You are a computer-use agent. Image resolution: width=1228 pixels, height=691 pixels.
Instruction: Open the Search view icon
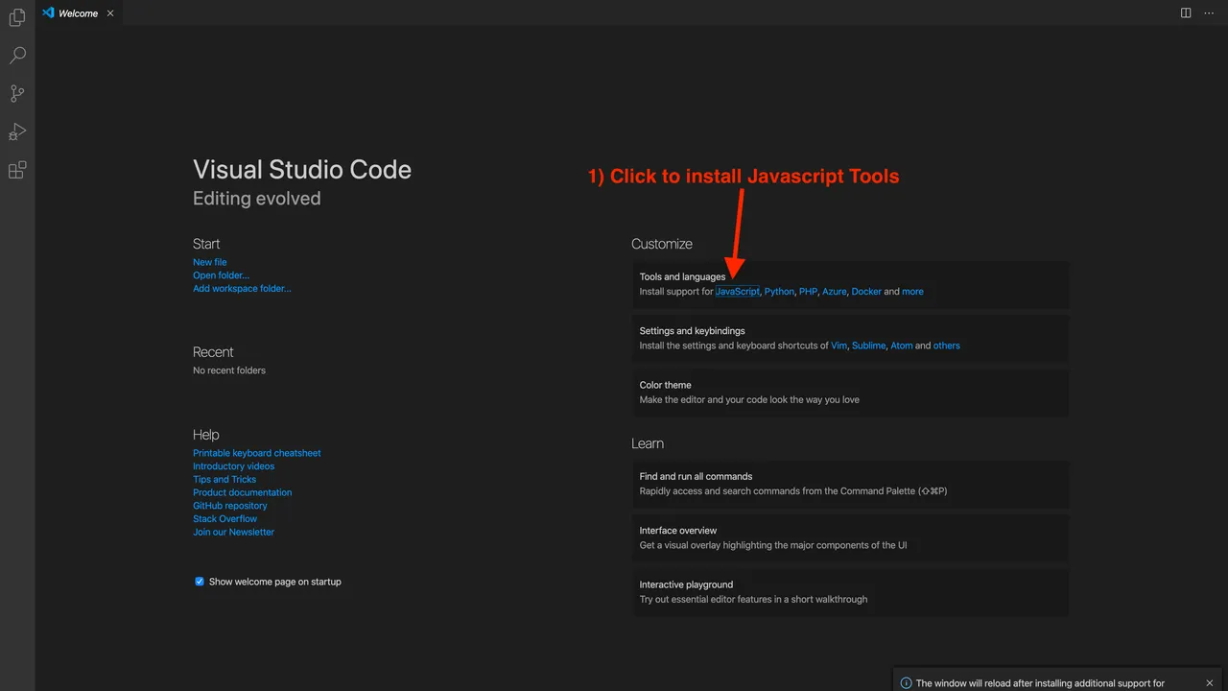tap(17, 56)
